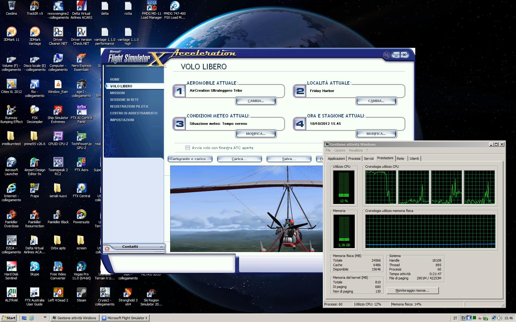Click the Contatti red status icon
Image resolution: width=516 pixels, height=322 pixels.
coord(107,249)
